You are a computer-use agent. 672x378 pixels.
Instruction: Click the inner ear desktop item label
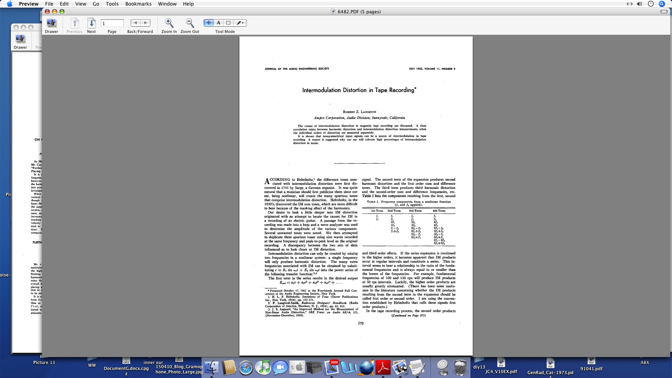pyautogui.click(x=153, y=363)
